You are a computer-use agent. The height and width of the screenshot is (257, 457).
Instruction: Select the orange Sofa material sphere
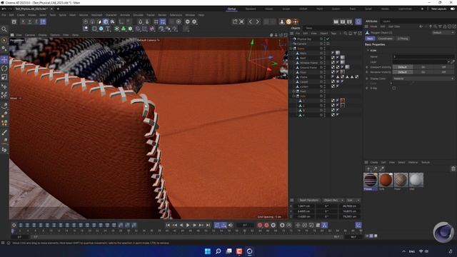[x=386, y=180]
